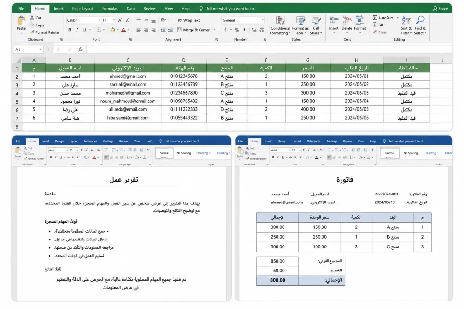The image size is (464, 309).
Task: Click the comma style icon in Excel
Action: pyautogui.click(x=244, y=30)
